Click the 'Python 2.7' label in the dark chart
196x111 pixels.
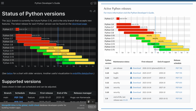pos(8,29)
